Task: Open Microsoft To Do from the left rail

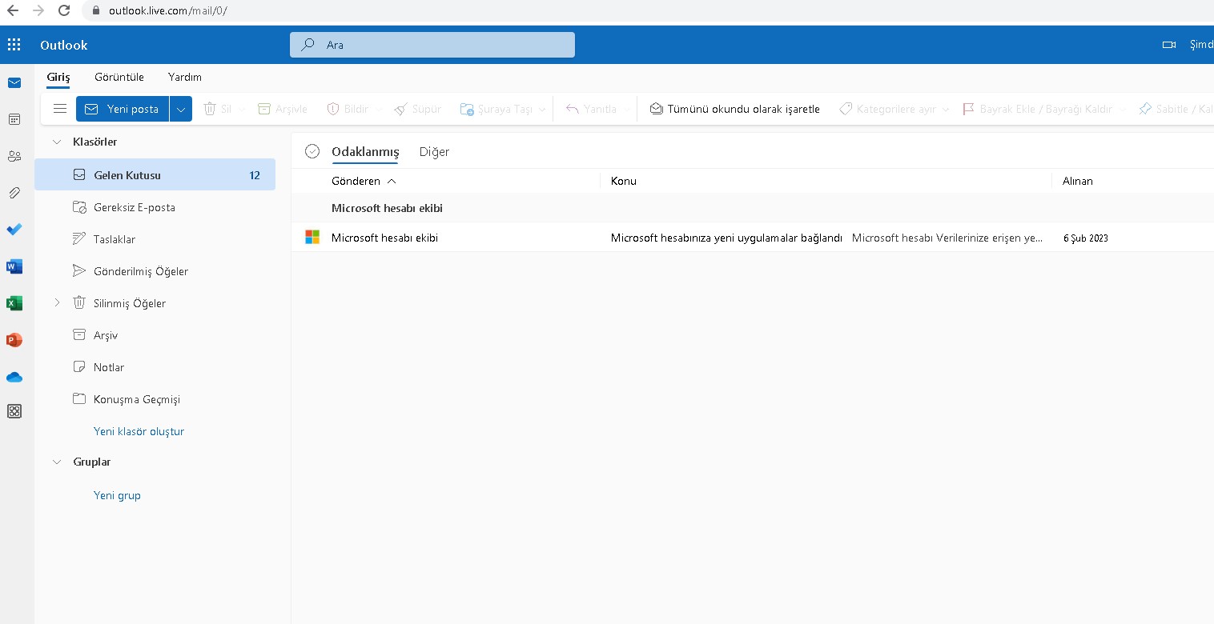Action: pos(14,230)
